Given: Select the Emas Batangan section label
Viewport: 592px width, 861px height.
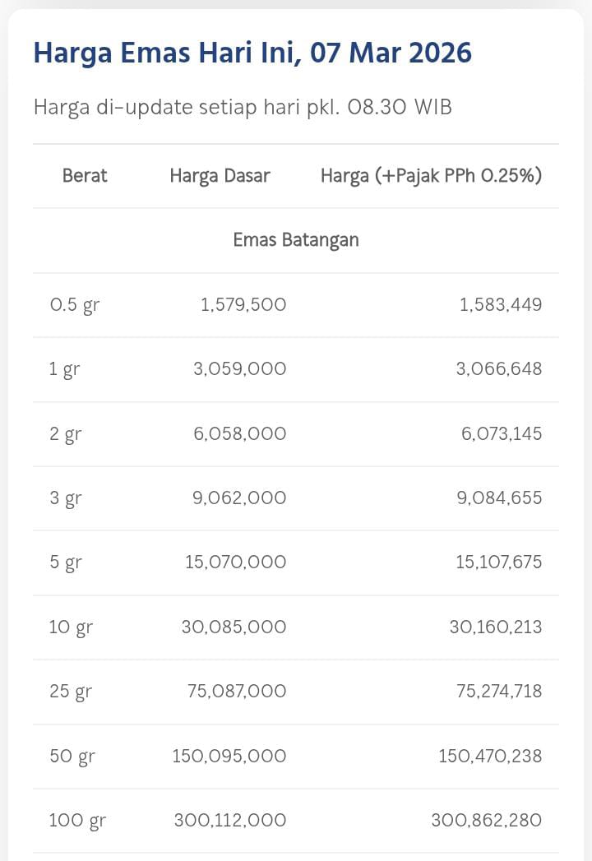Looking at the screenshot, I should tap(296, 240).
